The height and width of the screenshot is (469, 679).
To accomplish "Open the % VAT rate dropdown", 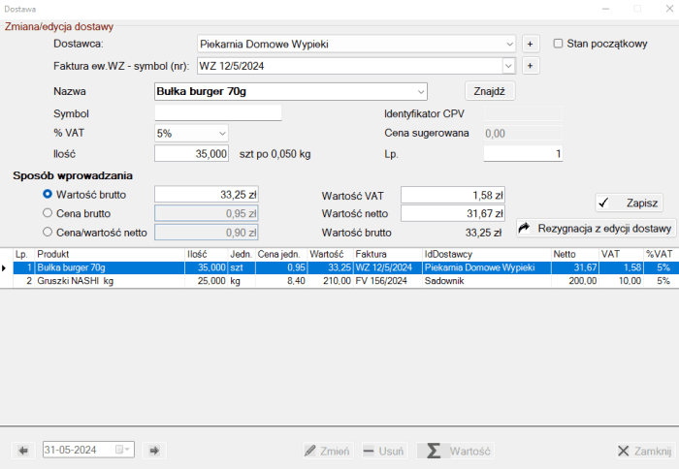I will (222, 133).
